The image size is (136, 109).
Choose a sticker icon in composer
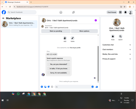point(49,87)
